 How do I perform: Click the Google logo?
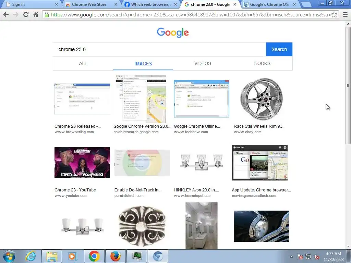coord(173,33)
